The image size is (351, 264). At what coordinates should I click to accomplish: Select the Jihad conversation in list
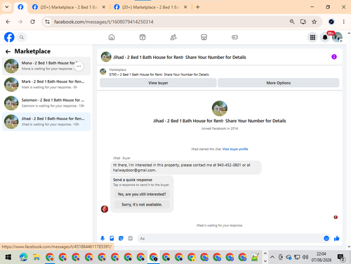46,121
